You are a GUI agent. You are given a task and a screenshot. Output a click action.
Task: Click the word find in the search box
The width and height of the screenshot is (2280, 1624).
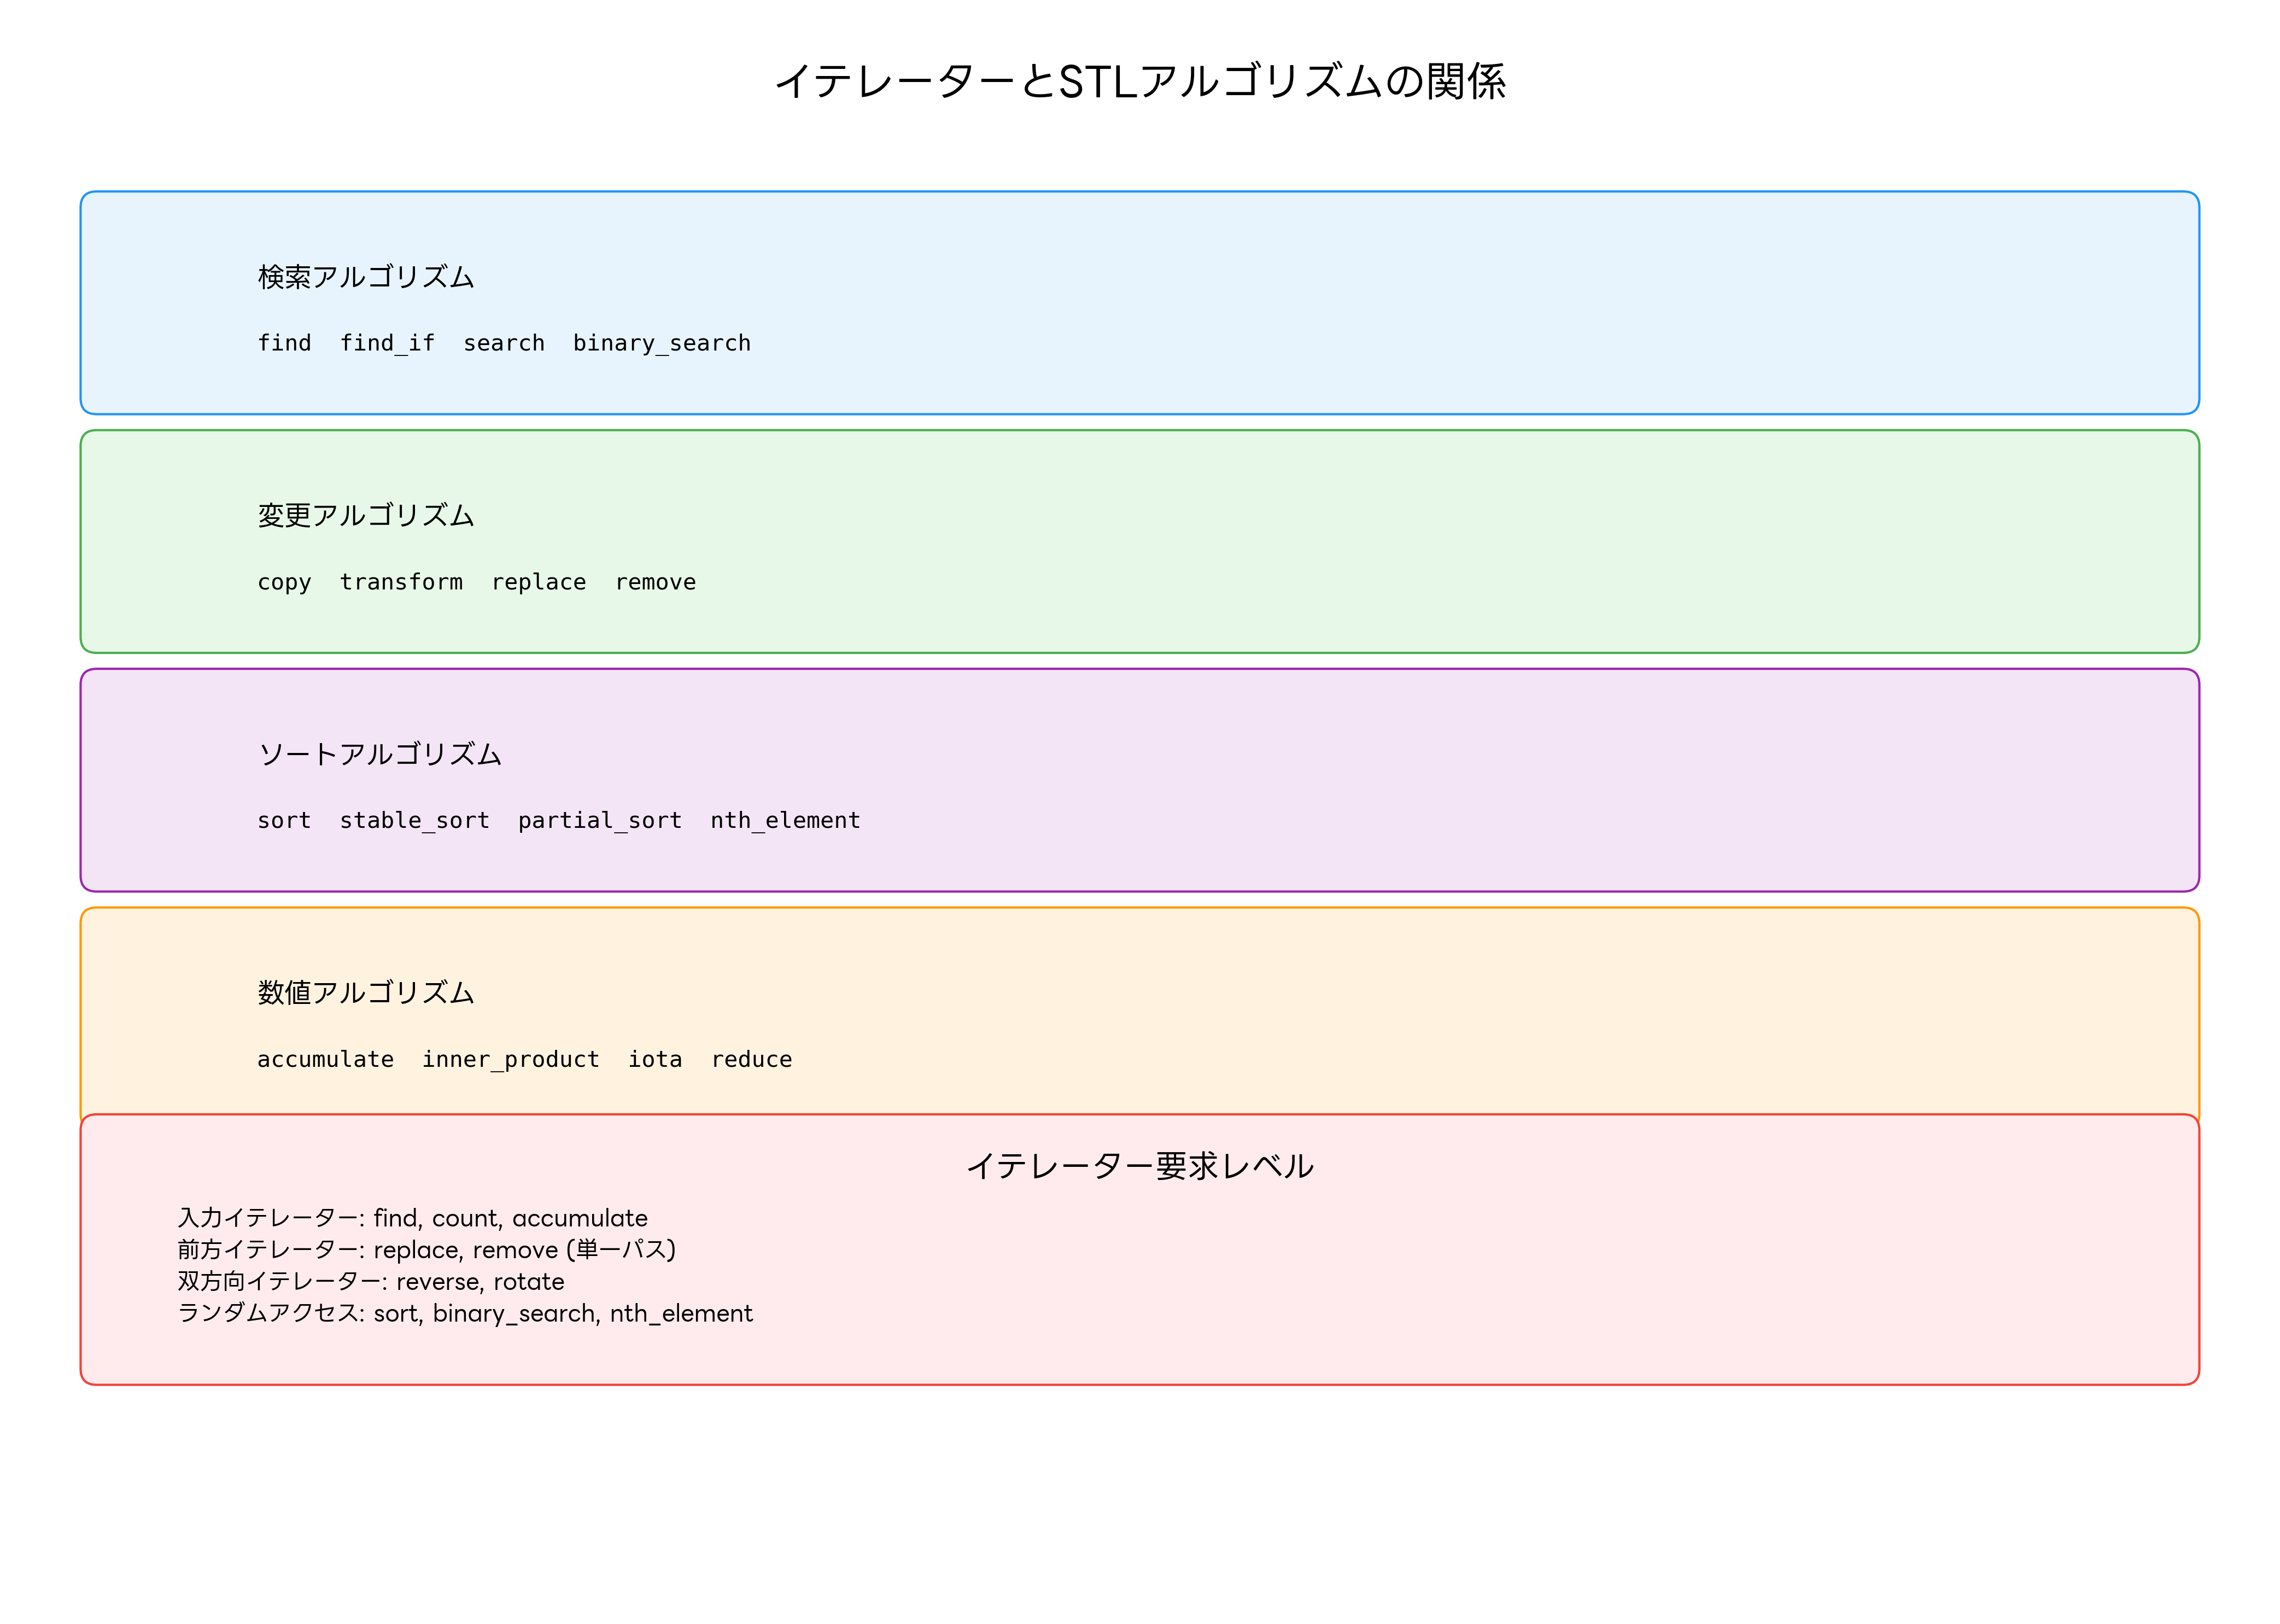point(285,343)
